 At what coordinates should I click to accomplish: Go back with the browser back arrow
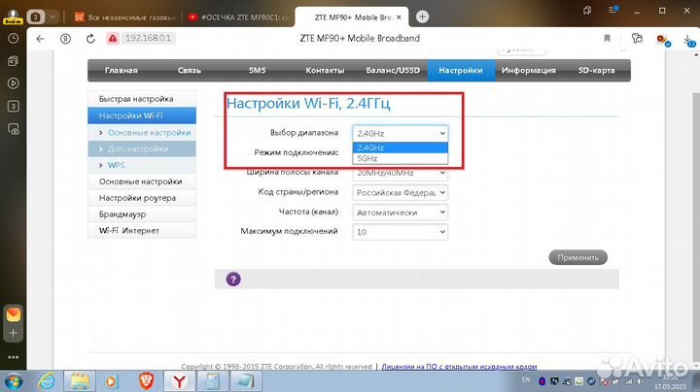pyautogui.click(x=40, y=39)
